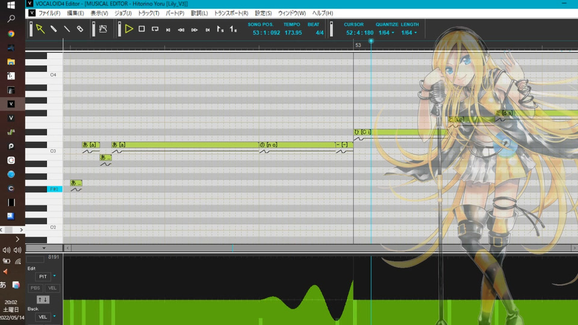Image resolution: width=578 pixels, height=325 pixels.
Task: Launch Chrome from the taskbar
Action: [11, 34]
